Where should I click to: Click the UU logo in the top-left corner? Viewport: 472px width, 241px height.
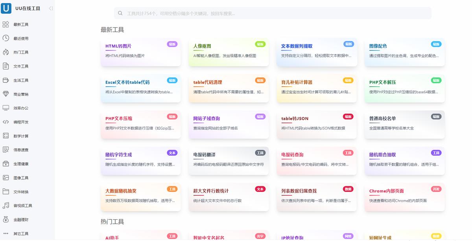click(6, 8)
